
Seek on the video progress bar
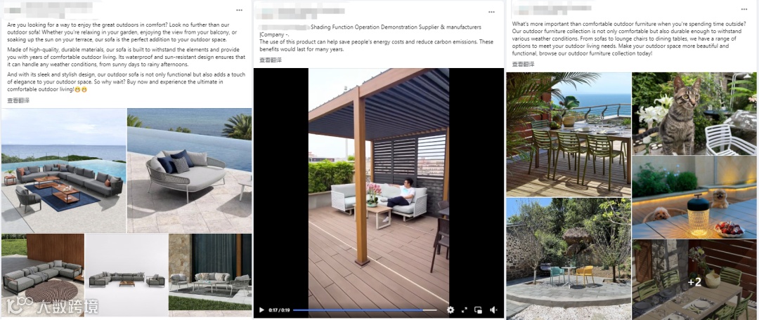[365, 310]
